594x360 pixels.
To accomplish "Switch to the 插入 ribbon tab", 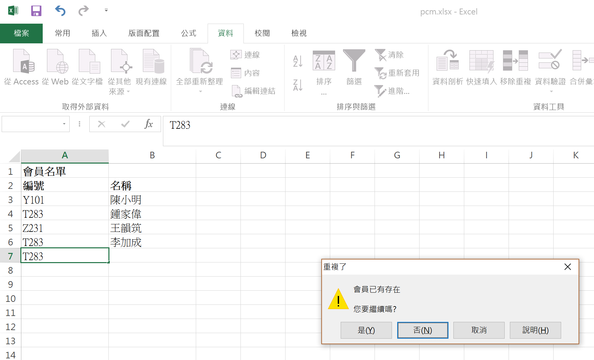I will [x=99, y=33].
